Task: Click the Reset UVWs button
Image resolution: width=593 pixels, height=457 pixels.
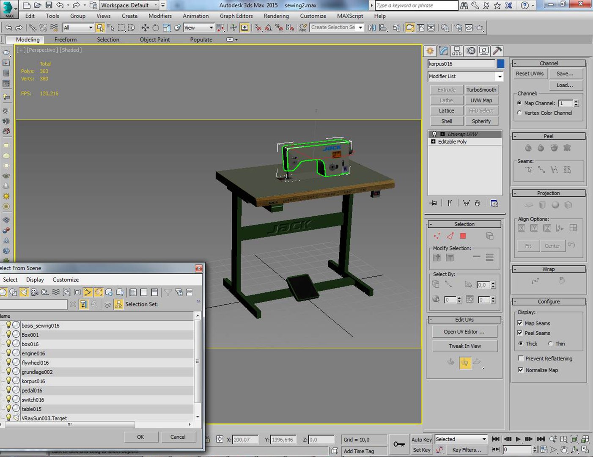Action: pos(530,74)
